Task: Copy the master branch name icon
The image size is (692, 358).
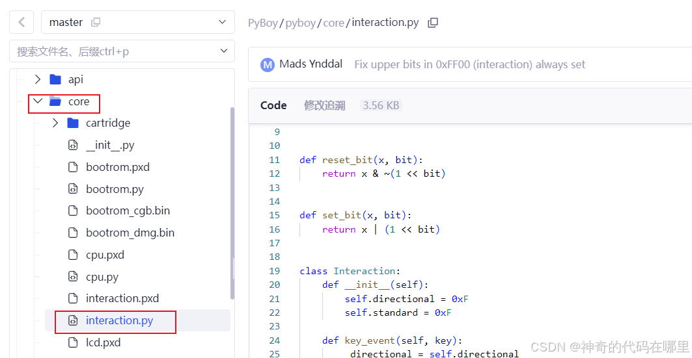Action: [x=95, y=22]
